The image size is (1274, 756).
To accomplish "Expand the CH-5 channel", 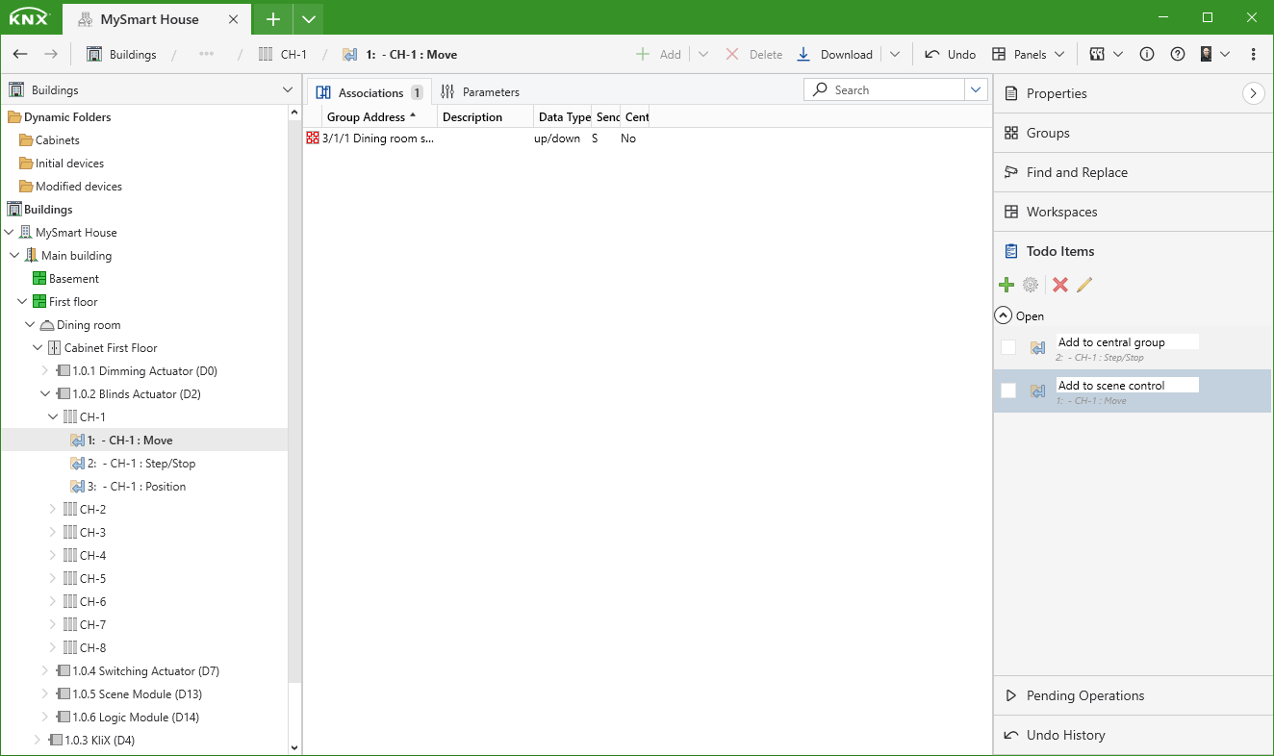I will click(53, 579).
